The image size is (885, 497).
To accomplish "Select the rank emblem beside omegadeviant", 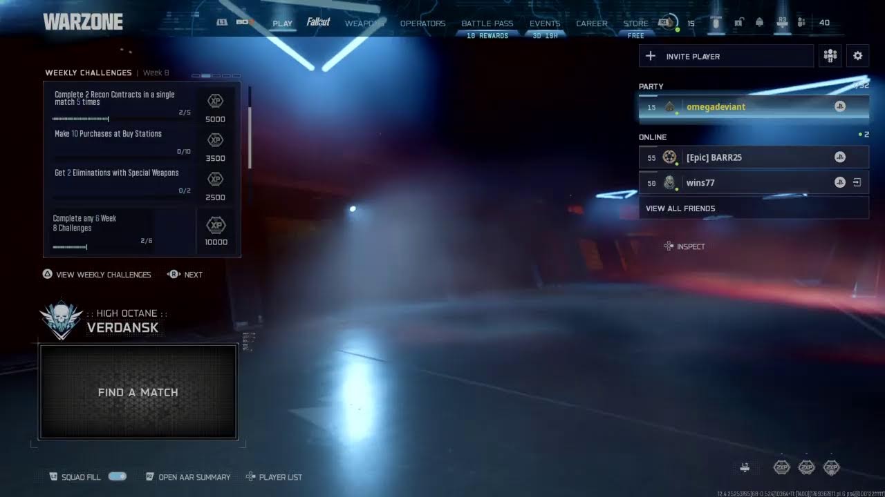I will pyautogui.click(x=669, y=106).
